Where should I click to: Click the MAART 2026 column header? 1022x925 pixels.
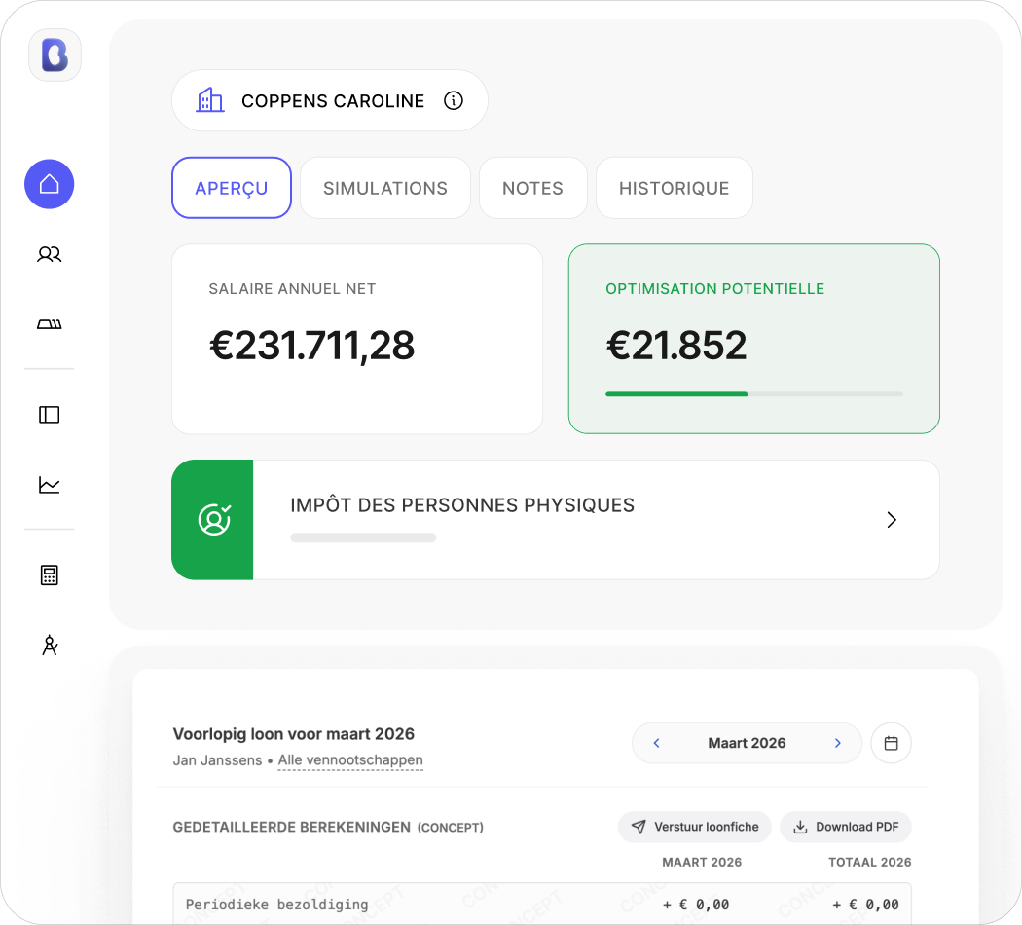(702, 863)
